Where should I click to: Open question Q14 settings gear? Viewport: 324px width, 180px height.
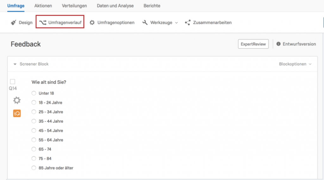click(17, 100)
